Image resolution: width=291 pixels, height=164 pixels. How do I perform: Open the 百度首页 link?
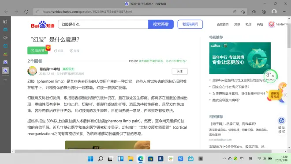coord(223,24)
